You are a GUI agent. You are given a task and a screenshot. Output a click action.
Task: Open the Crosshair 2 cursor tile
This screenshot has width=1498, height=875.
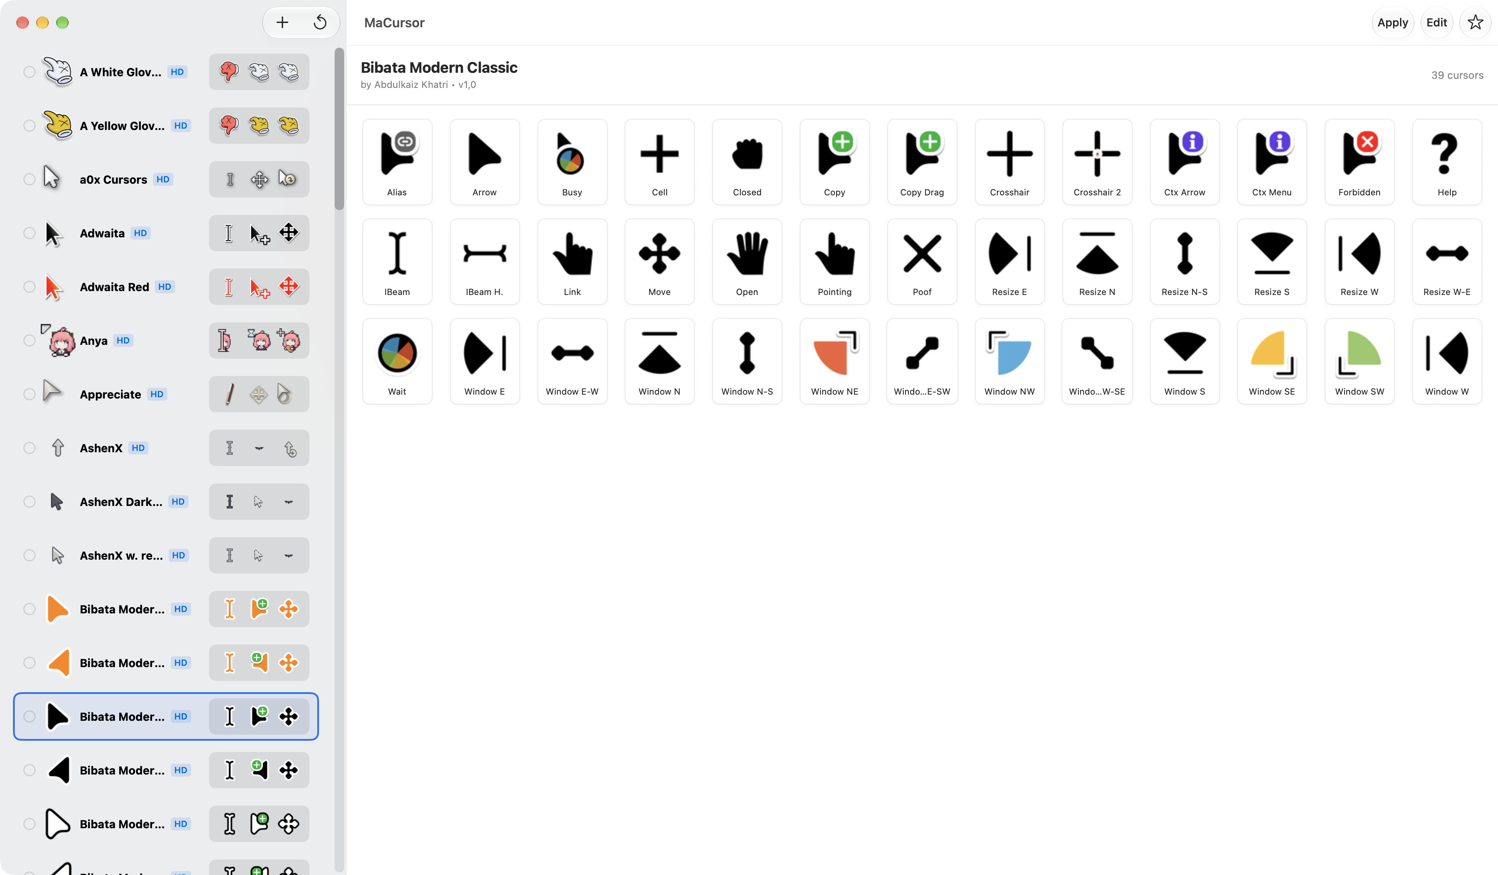click(1097, 162)
